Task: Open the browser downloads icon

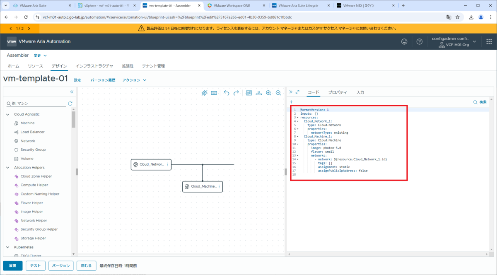Action: [471, 17]
